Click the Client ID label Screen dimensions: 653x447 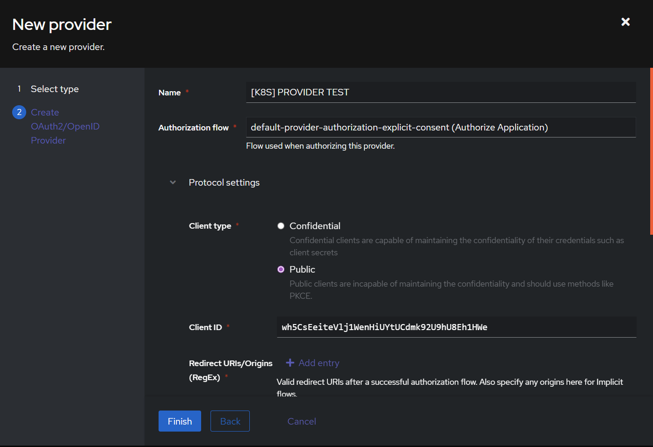tap(205, 327)
